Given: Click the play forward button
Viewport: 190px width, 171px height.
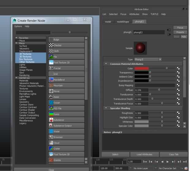Looking at the screenshot, I should [x=168, y=162].
